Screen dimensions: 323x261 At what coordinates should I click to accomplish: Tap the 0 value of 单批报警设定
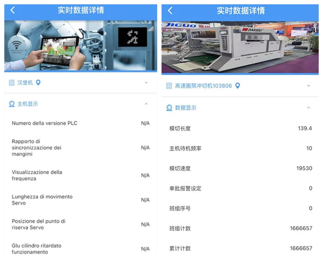[311, 188]
